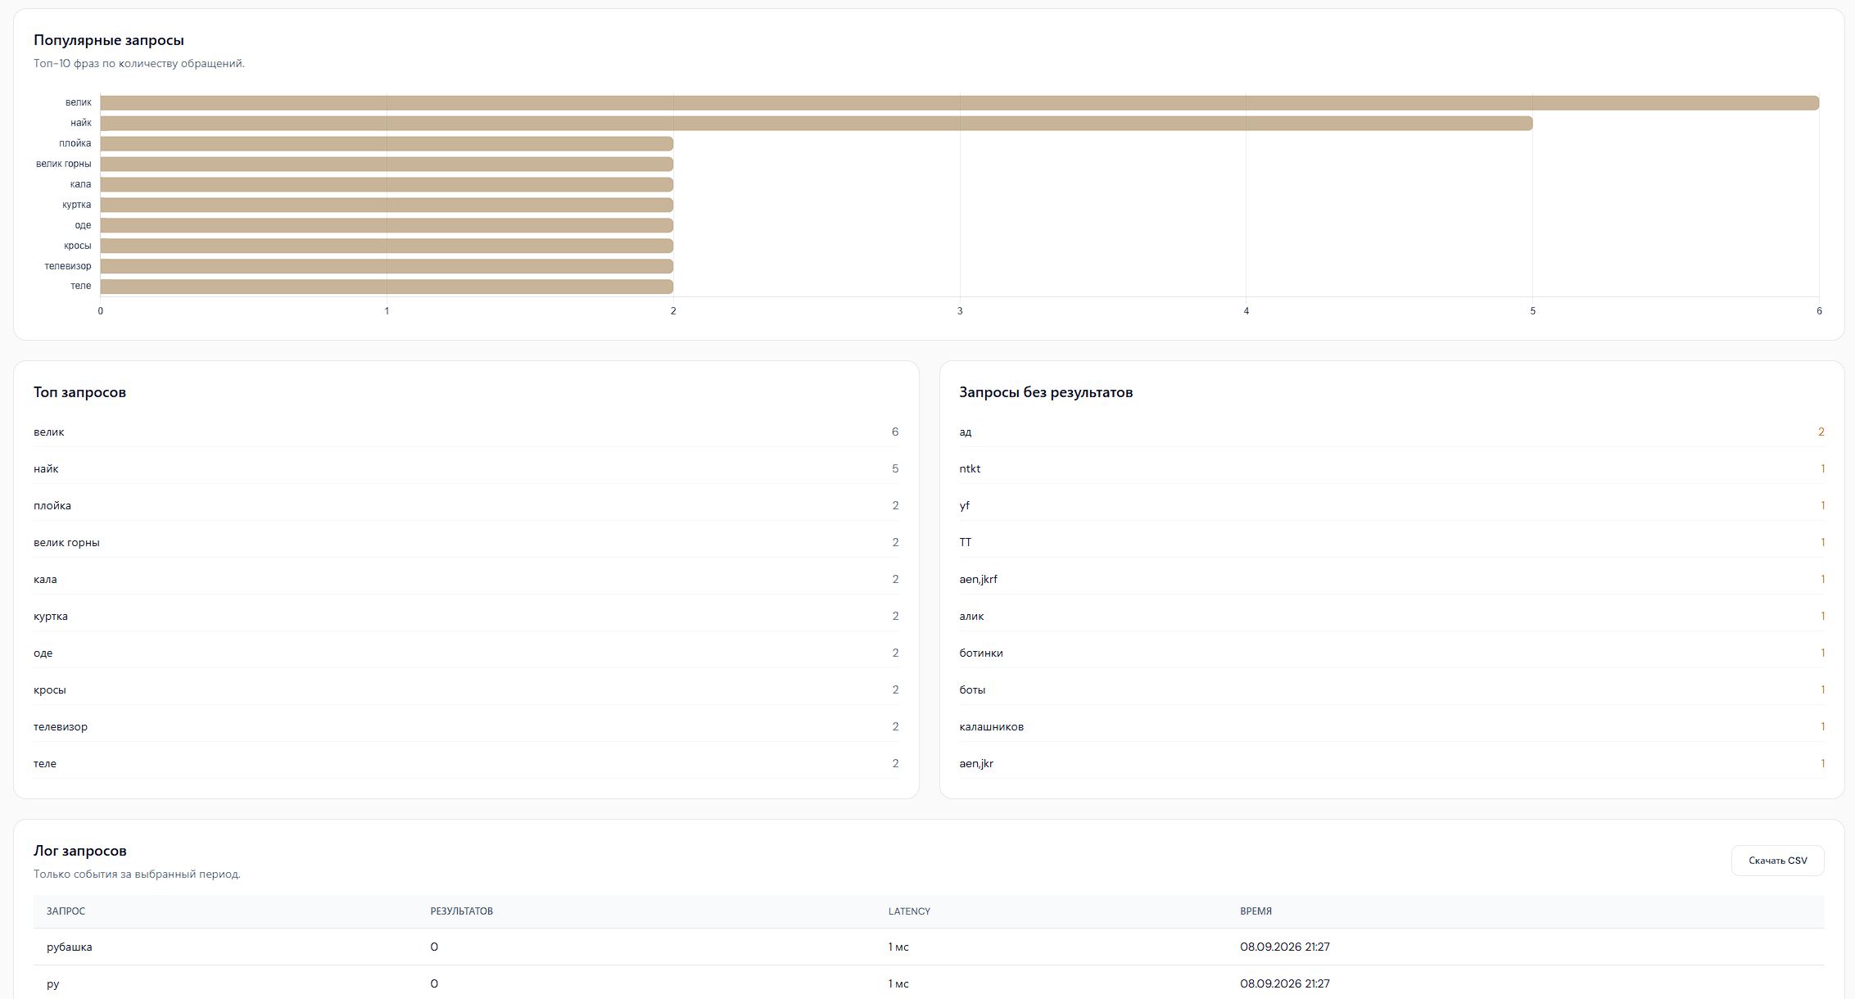Select the велик bar in the chart

pos(960,103)
